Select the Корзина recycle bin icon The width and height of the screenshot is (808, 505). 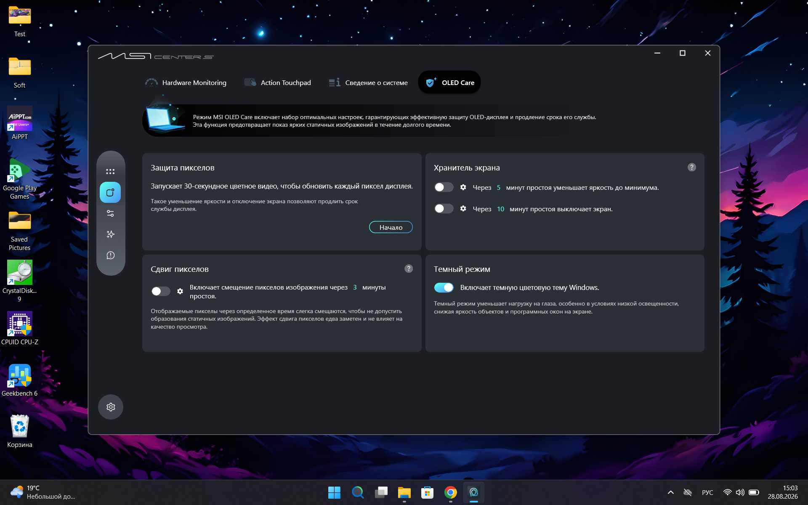pyautogui.click(x=20, y=432)
